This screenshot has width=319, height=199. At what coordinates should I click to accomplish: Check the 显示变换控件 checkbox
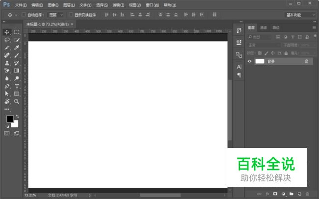click(70, 15)
